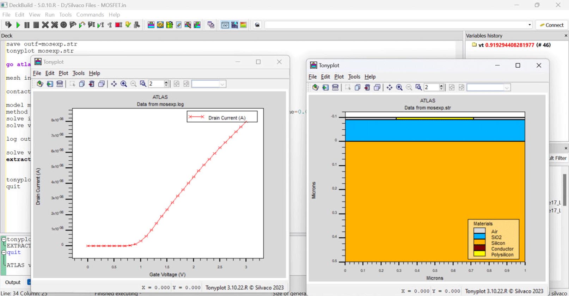Switch to the Output tab at the bottom
This screenshot has height=296, width=569.
(13, 282)
